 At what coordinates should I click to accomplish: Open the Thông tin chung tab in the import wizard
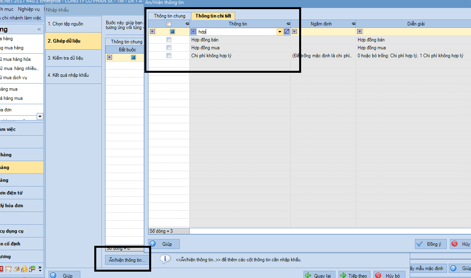(x=127, y=42)
